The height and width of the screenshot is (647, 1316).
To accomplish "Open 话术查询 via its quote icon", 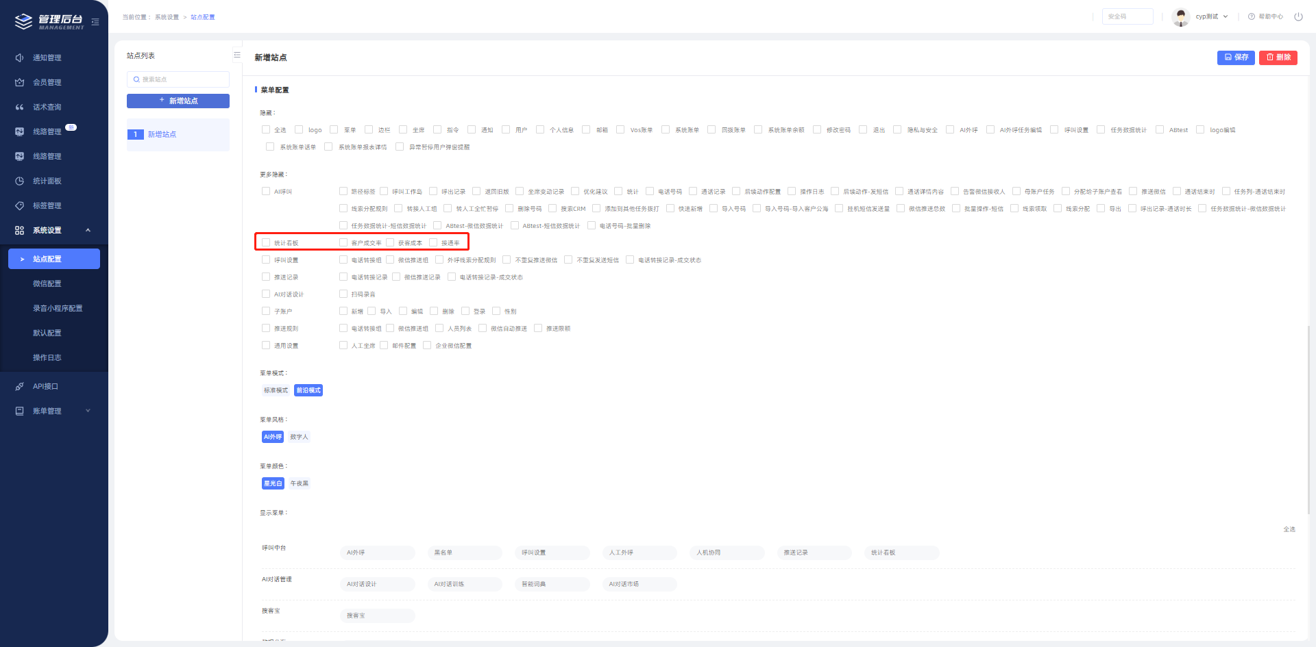I will 19,107.
